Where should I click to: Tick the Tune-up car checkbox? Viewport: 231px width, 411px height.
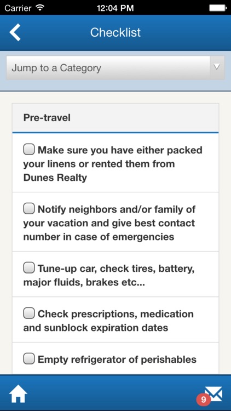click(x=29, y=268)
